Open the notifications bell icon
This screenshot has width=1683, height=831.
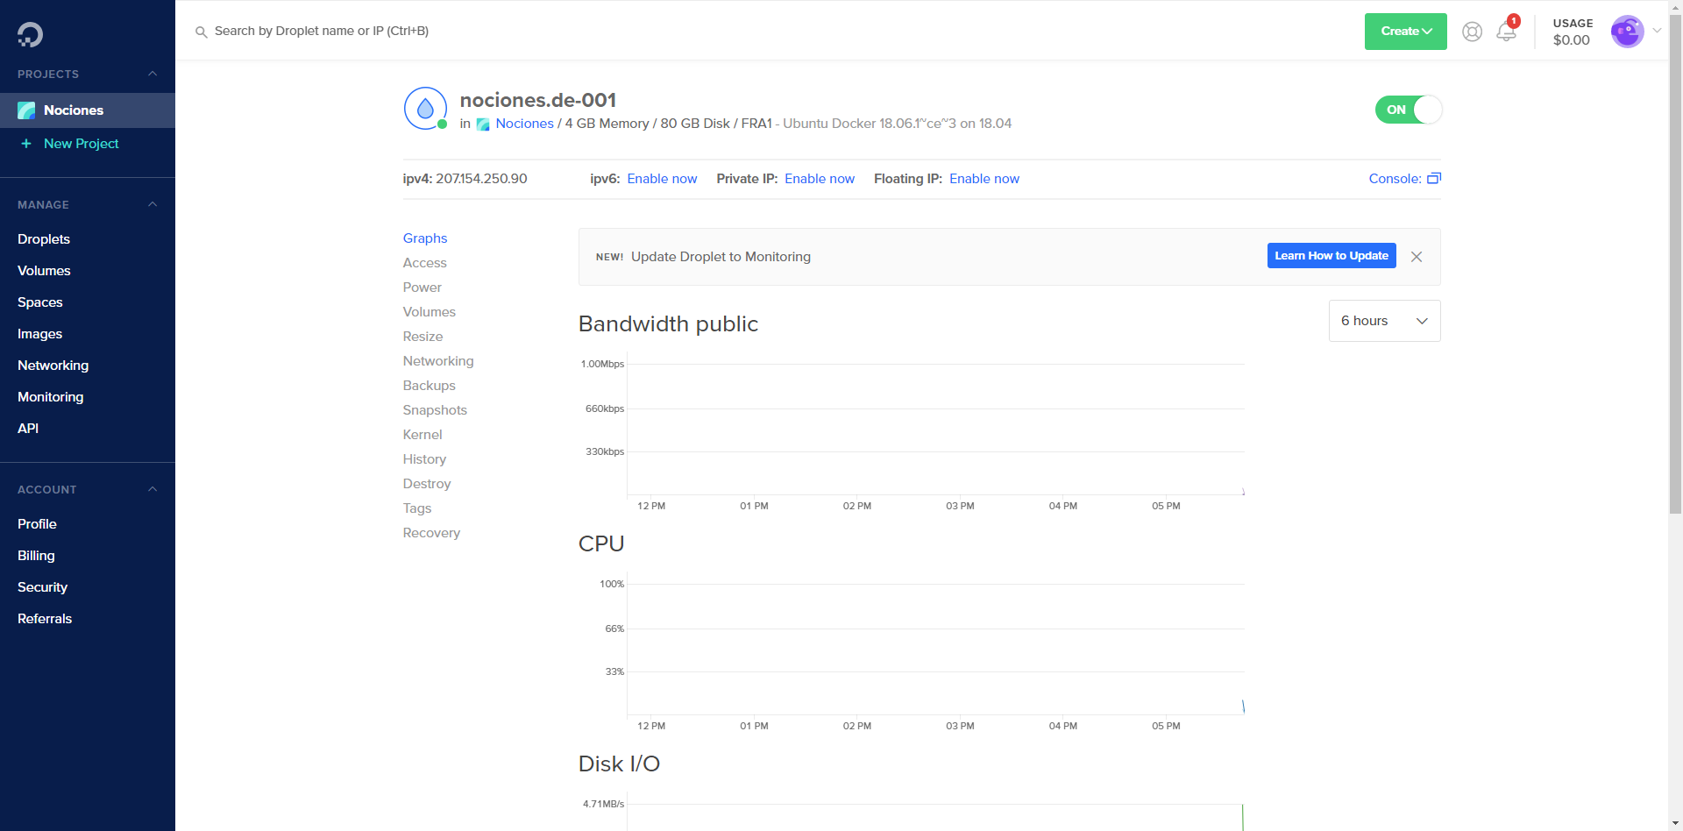coord(1506,32)
